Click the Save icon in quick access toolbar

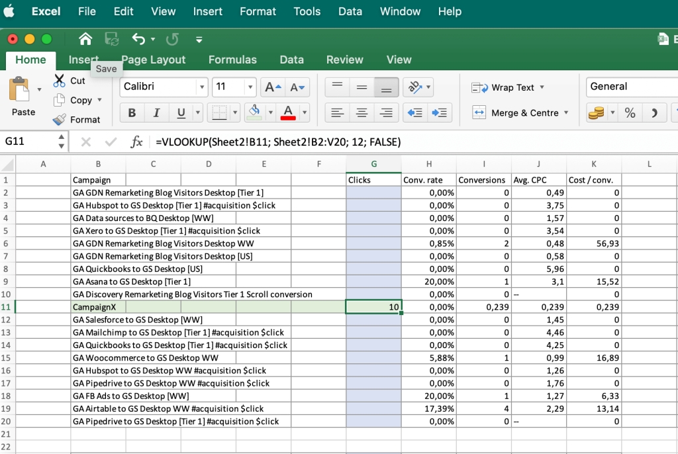[x=111, y=39]
